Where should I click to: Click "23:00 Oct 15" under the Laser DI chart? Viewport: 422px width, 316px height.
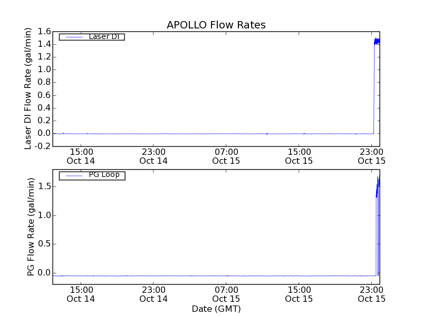click(x=372, y=156)
